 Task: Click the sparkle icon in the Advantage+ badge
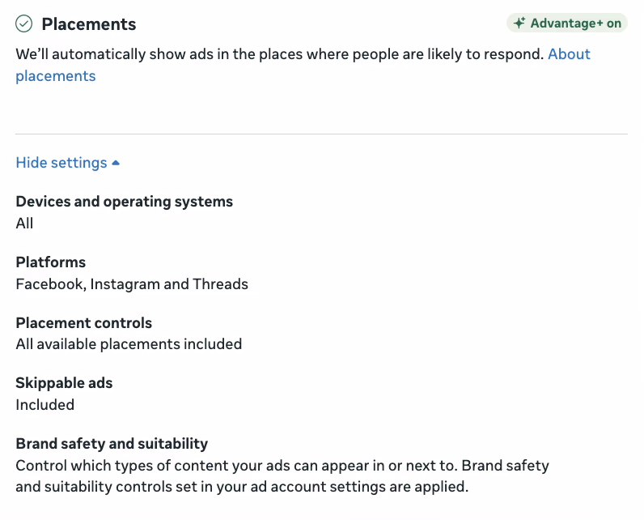click(x=519, y=23)
